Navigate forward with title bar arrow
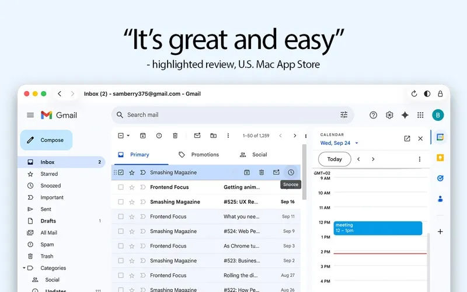This screenshot has width=467, height=292. coord(72,94)
